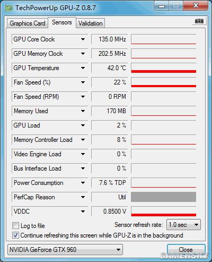Viewport: 212px width, 262px height.
Task: Switch to the Validation tab
Action: click(91, 23)
